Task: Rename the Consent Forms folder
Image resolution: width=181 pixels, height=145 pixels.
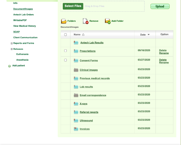Action: [164, 62]
